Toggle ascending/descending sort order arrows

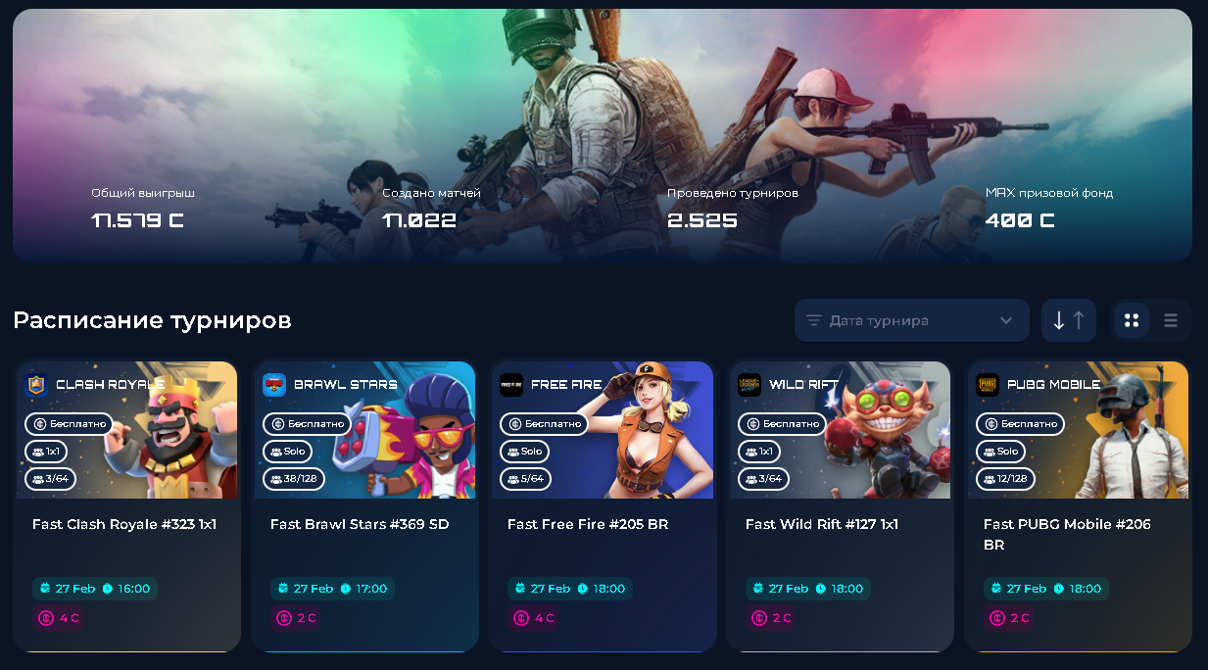[x=1069, y=320]
